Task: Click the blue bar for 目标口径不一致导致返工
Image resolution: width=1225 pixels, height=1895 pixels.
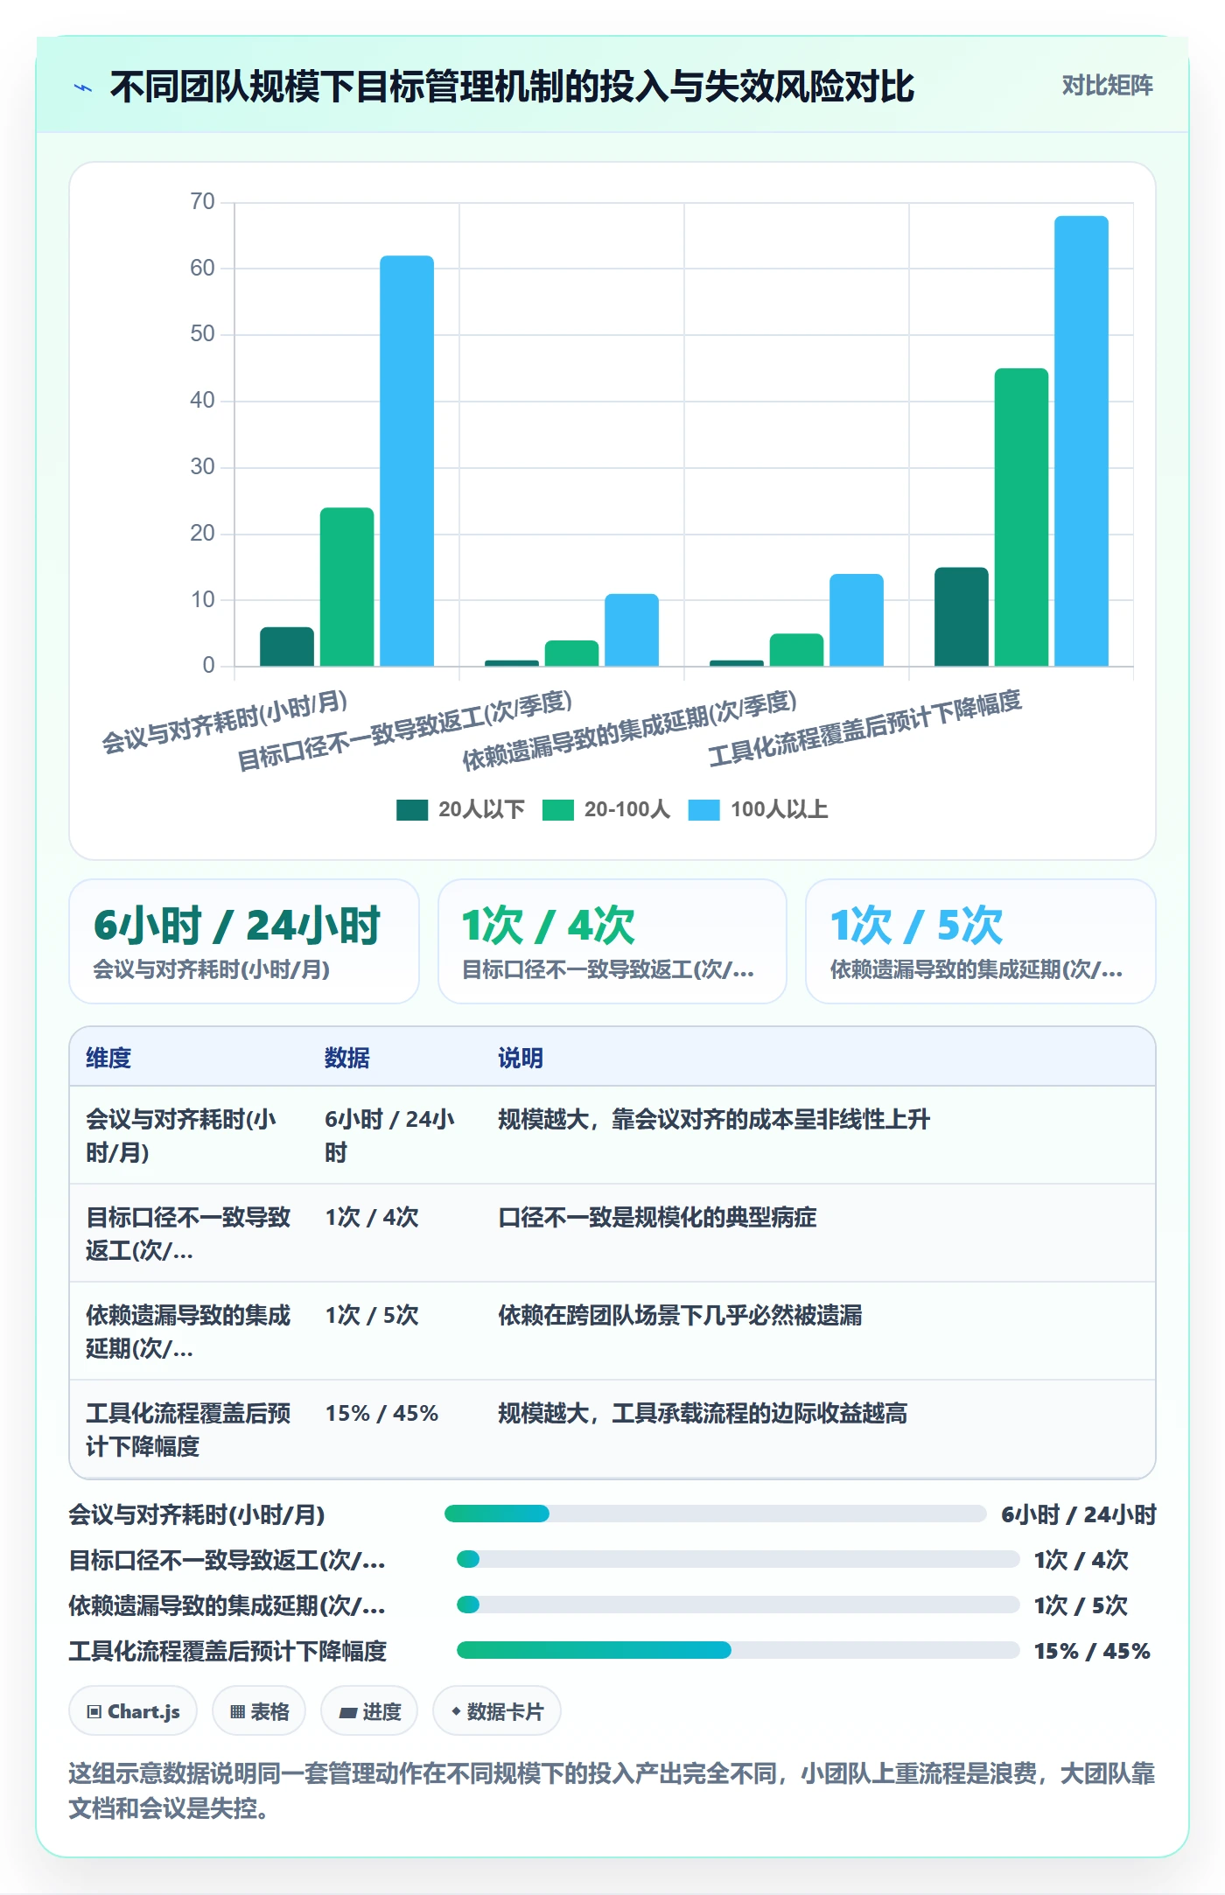Action: coord(632,630)
